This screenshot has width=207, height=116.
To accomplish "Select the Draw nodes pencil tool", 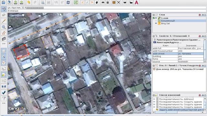I will point(4,21).
